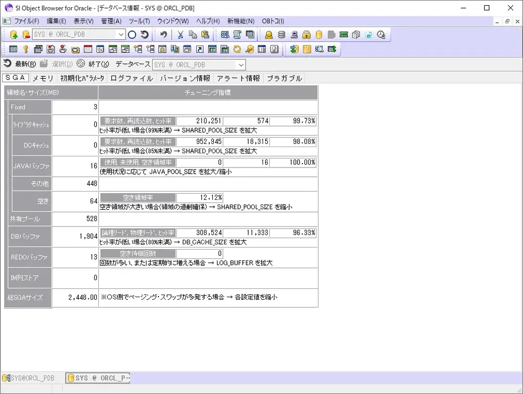Click the undo arrow toolbar icon
The height and width of the screenshot is (394, 523).
[x=163, y=35]
